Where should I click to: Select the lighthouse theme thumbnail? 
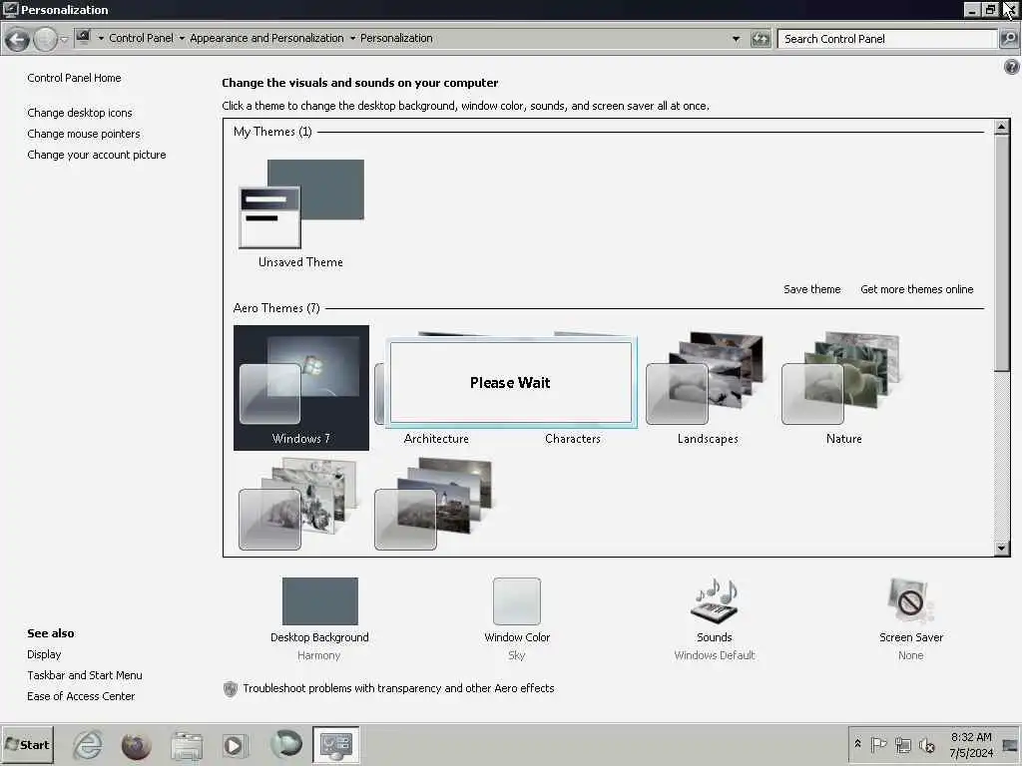point(433,504)
